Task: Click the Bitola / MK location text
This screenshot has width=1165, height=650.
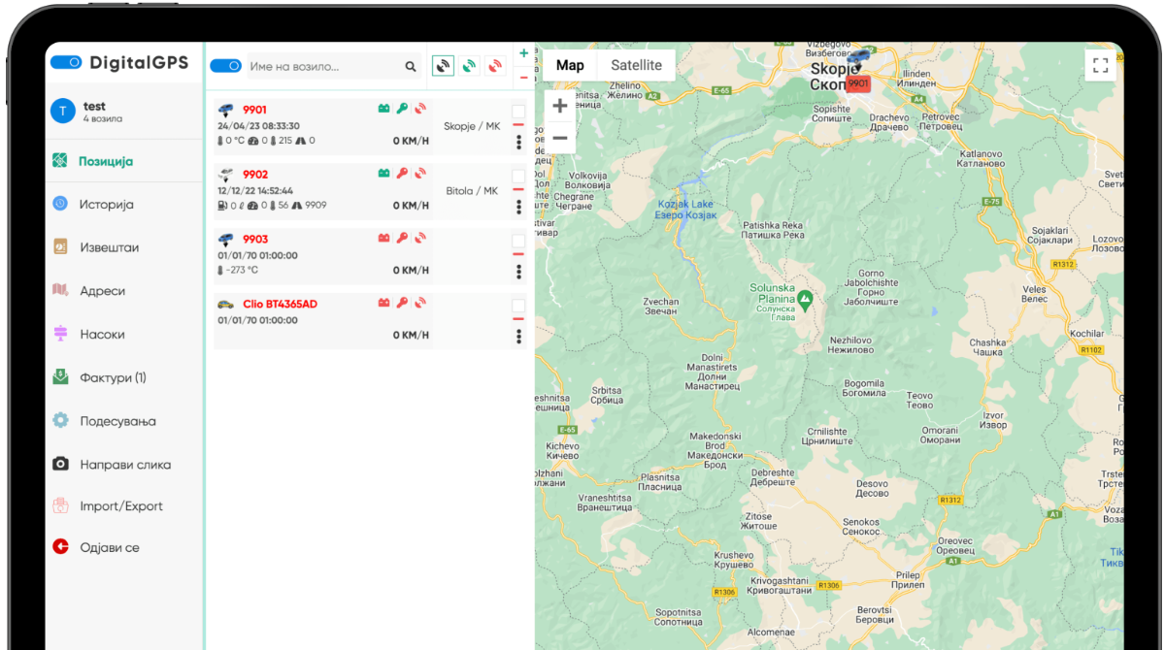Action: 472,191
